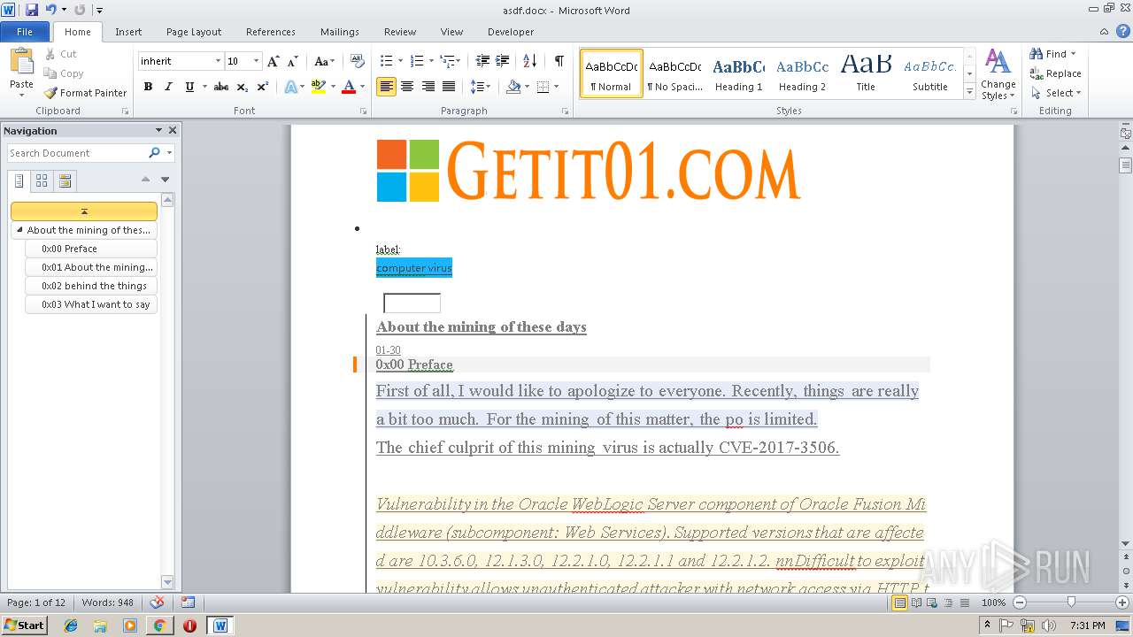1133x637 pixels.
Task: Align text to the right
Action: tap(428, 87)
